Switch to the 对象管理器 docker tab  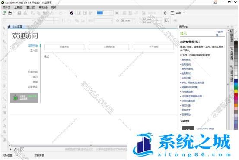point(232,73)
